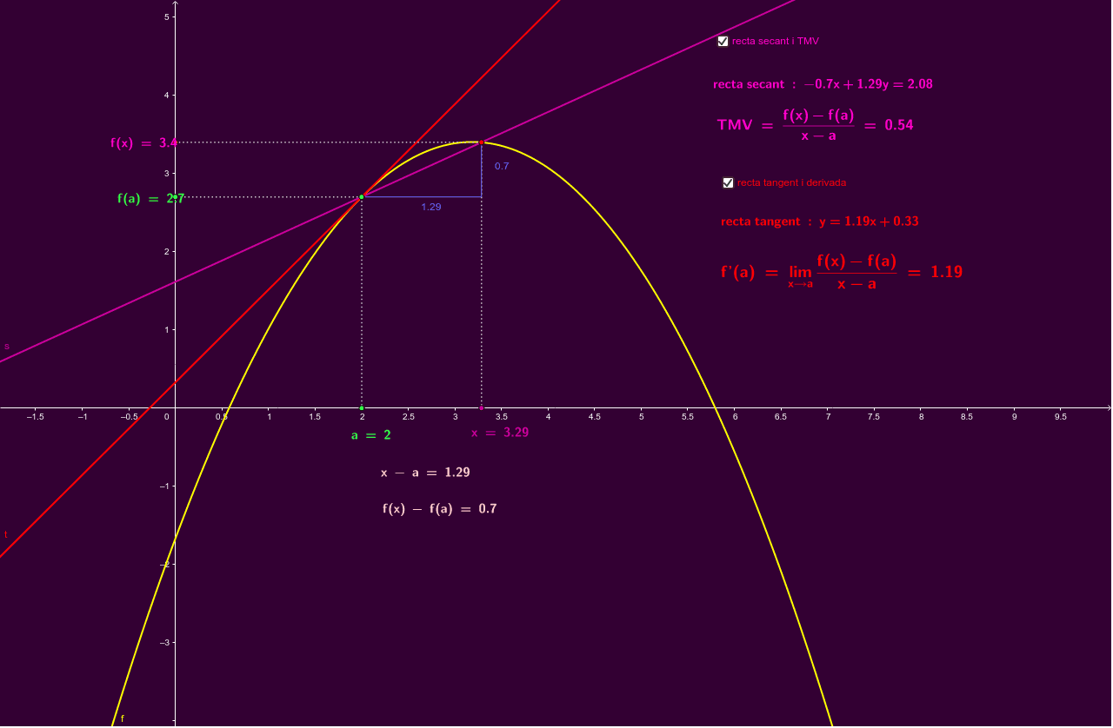This screenshot has height=728, width=1113.
Task: Click the TMV formula equal to 0.54
Action: (816, 124)
